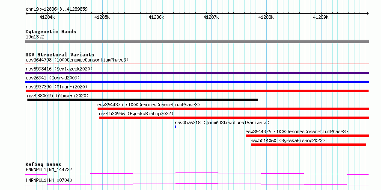Select the magenta NM_007040 transcript line
Screen dimensions: 381x190
point(197,184)
